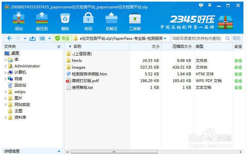The width and height of the screenshot is (246, 154).
Task: Sort by the 类型 column header
Action: (213, 47)
